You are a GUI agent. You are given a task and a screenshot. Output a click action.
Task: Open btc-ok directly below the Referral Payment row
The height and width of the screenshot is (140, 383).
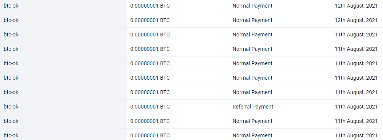coord(11,121)
